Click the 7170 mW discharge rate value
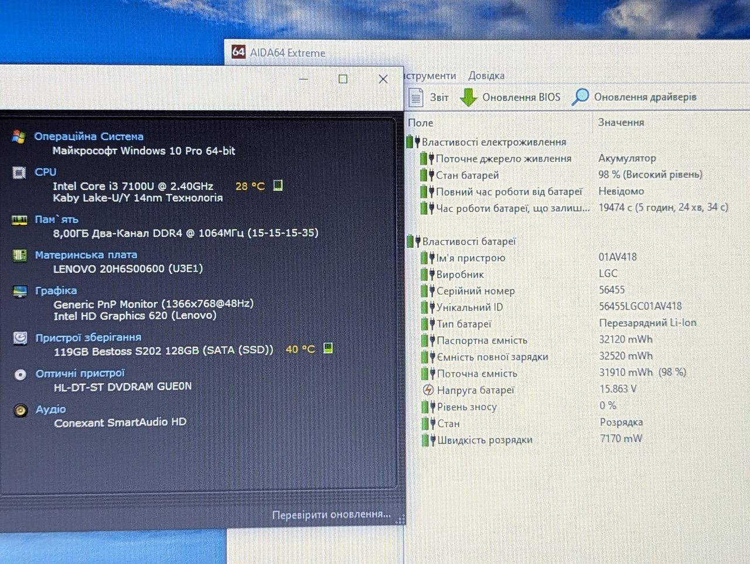 coord(621,438)
